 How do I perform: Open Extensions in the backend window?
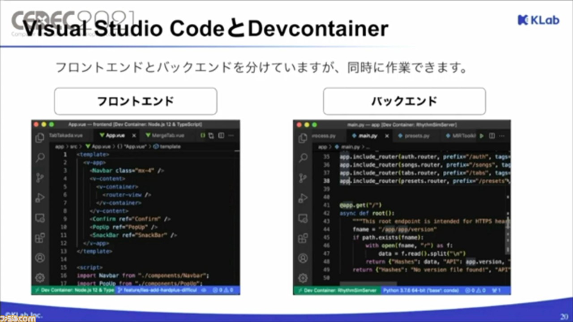[303, 237]
